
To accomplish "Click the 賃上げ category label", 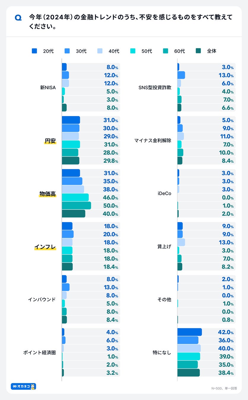I will pos(164,247).
